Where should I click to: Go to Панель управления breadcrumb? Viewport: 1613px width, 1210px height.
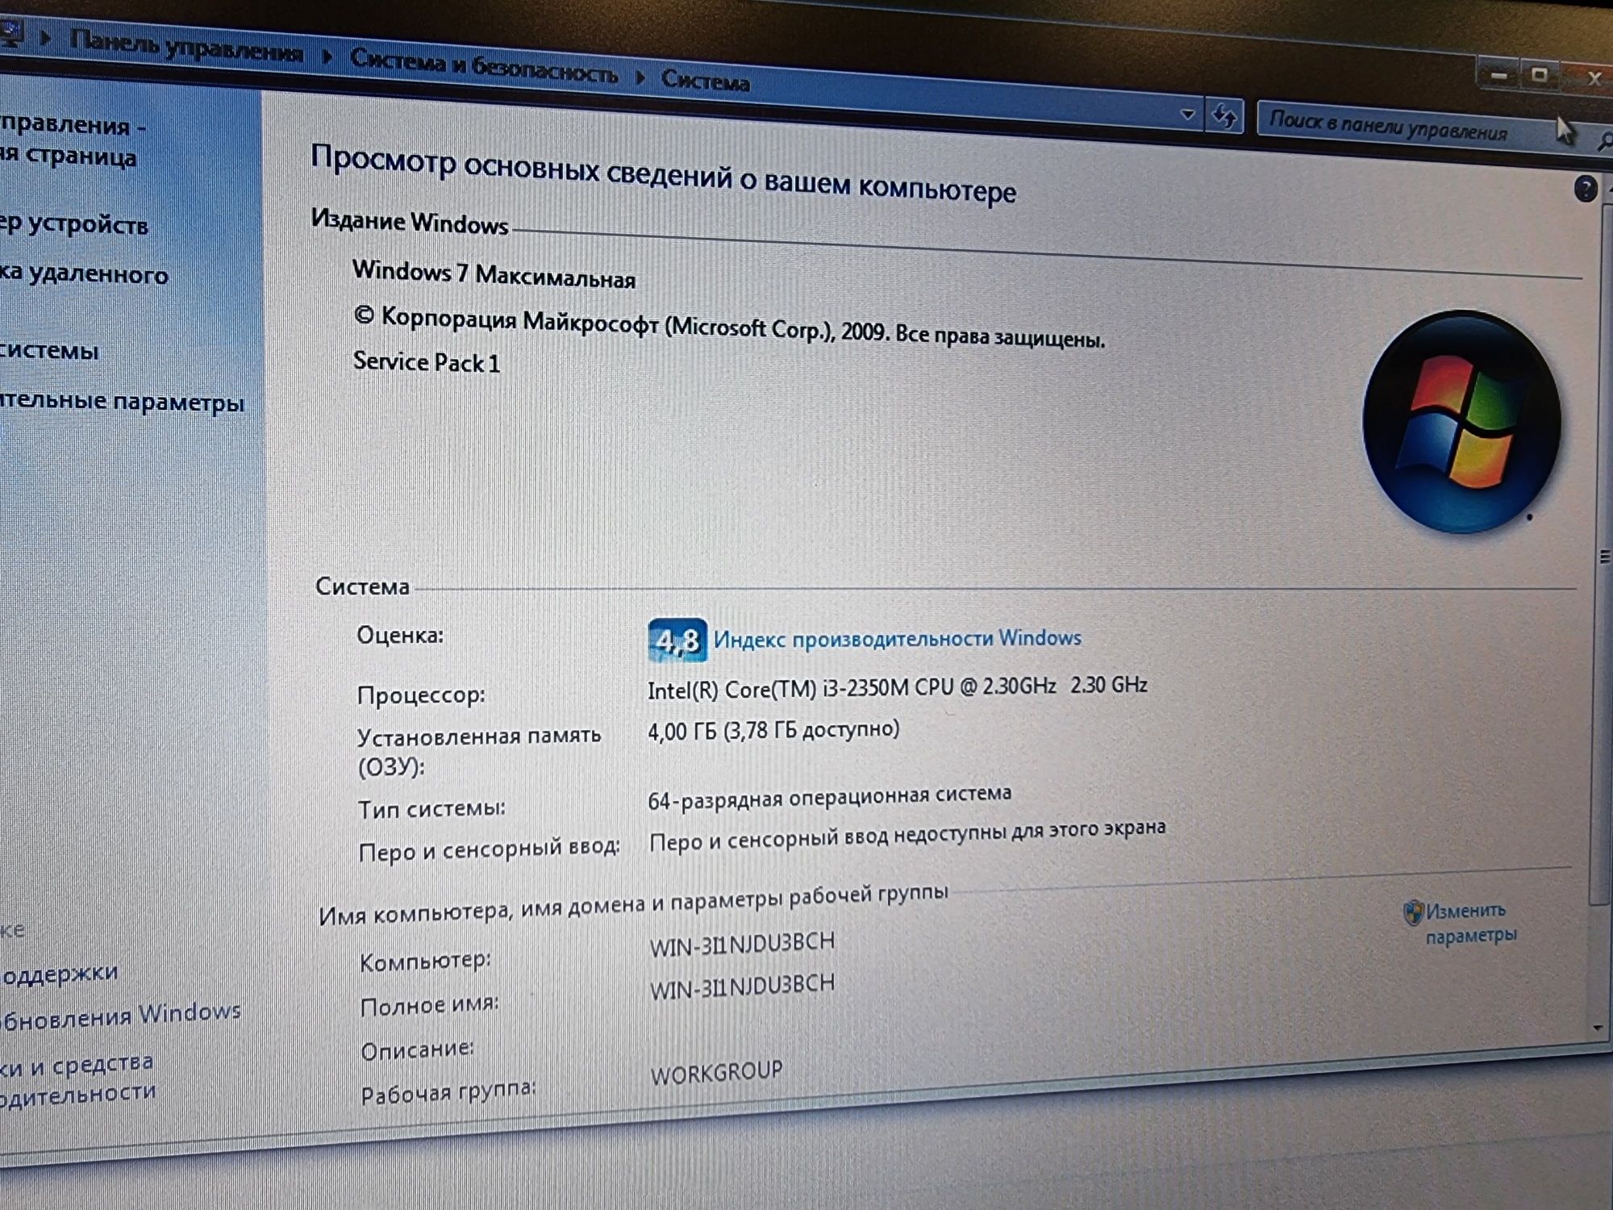pos(186,45)
